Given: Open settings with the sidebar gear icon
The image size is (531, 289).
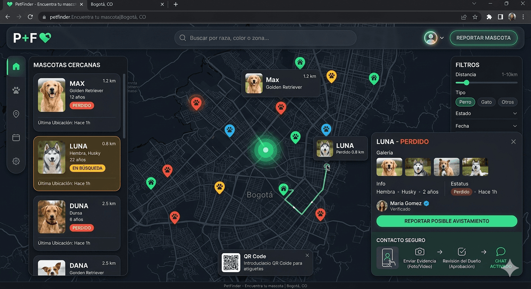Looking at the screenshot, I should [16, 161].
